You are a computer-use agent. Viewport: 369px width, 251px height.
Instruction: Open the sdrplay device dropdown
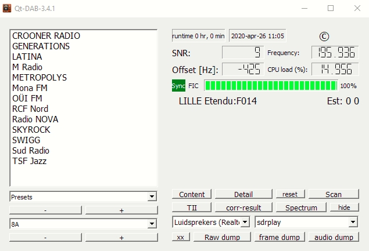306,222
